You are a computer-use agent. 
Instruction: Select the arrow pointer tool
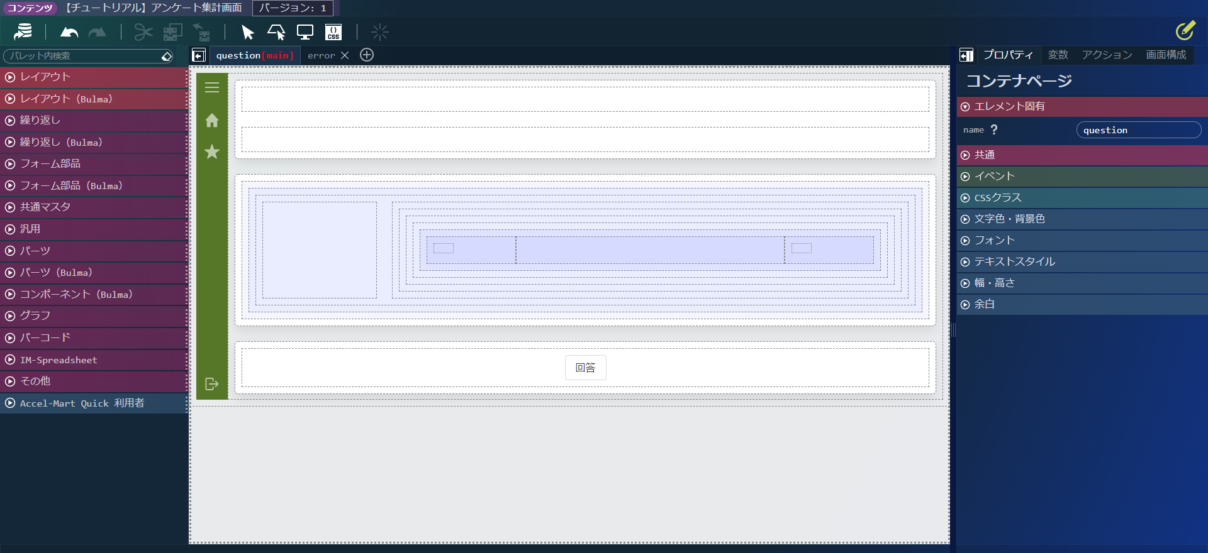247,32
